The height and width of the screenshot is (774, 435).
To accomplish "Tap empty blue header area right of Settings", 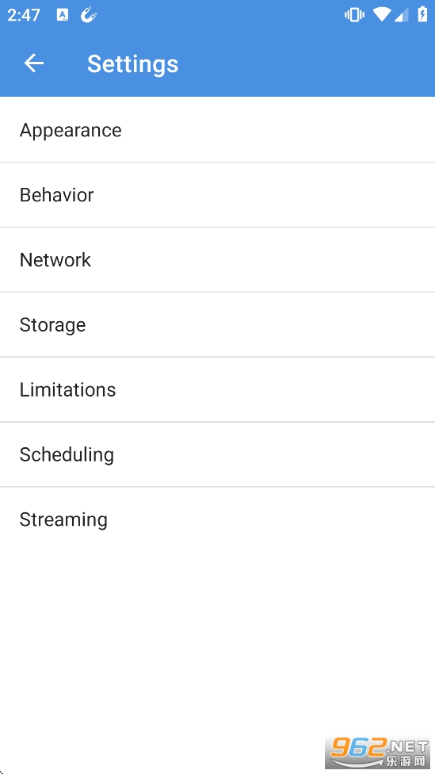I will [306, 63].
